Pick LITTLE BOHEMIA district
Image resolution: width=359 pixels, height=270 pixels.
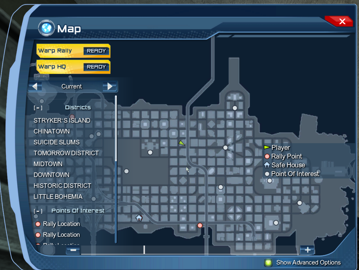[x=58, y=196]
